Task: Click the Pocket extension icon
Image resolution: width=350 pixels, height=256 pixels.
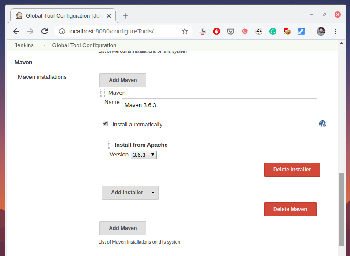Action: (231, 31)
